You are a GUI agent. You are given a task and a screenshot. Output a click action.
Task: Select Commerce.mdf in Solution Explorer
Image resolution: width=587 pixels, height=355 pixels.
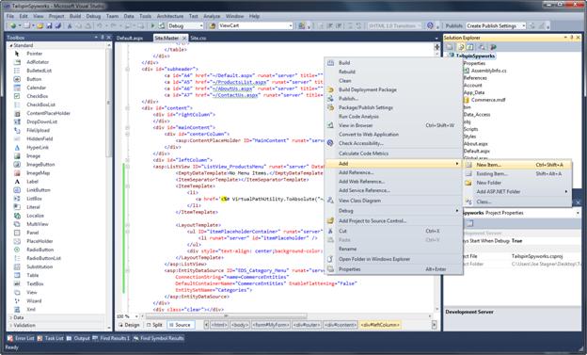(488, 100)
